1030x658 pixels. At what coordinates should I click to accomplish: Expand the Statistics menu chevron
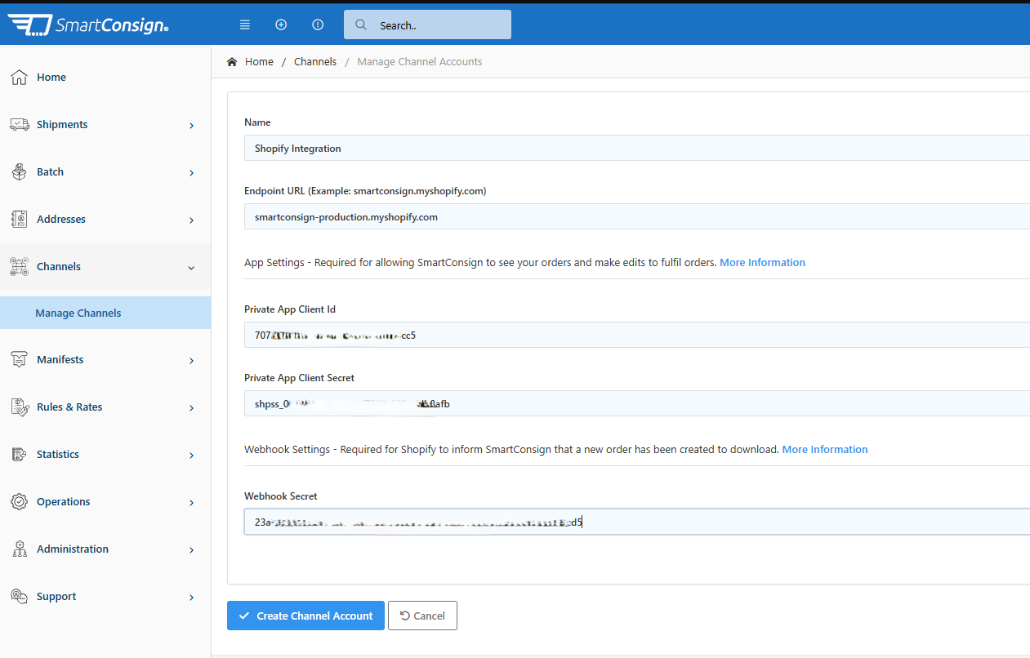(191, 456)
